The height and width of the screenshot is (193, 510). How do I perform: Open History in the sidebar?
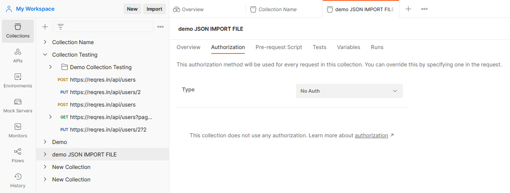(x=18, y=181)
